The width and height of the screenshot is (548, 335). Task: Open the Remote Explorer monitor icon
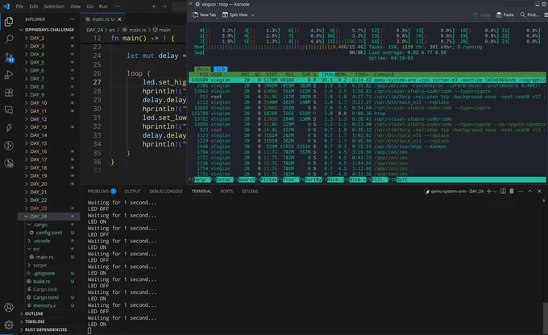click(x=9, y=110)
